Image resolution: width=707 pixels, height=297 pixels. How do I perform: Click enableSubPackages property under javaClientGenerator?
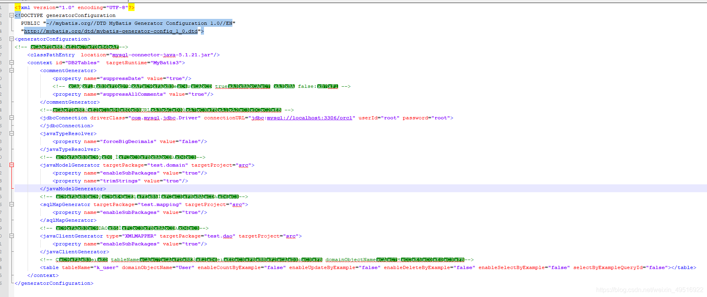coord(130,244)
